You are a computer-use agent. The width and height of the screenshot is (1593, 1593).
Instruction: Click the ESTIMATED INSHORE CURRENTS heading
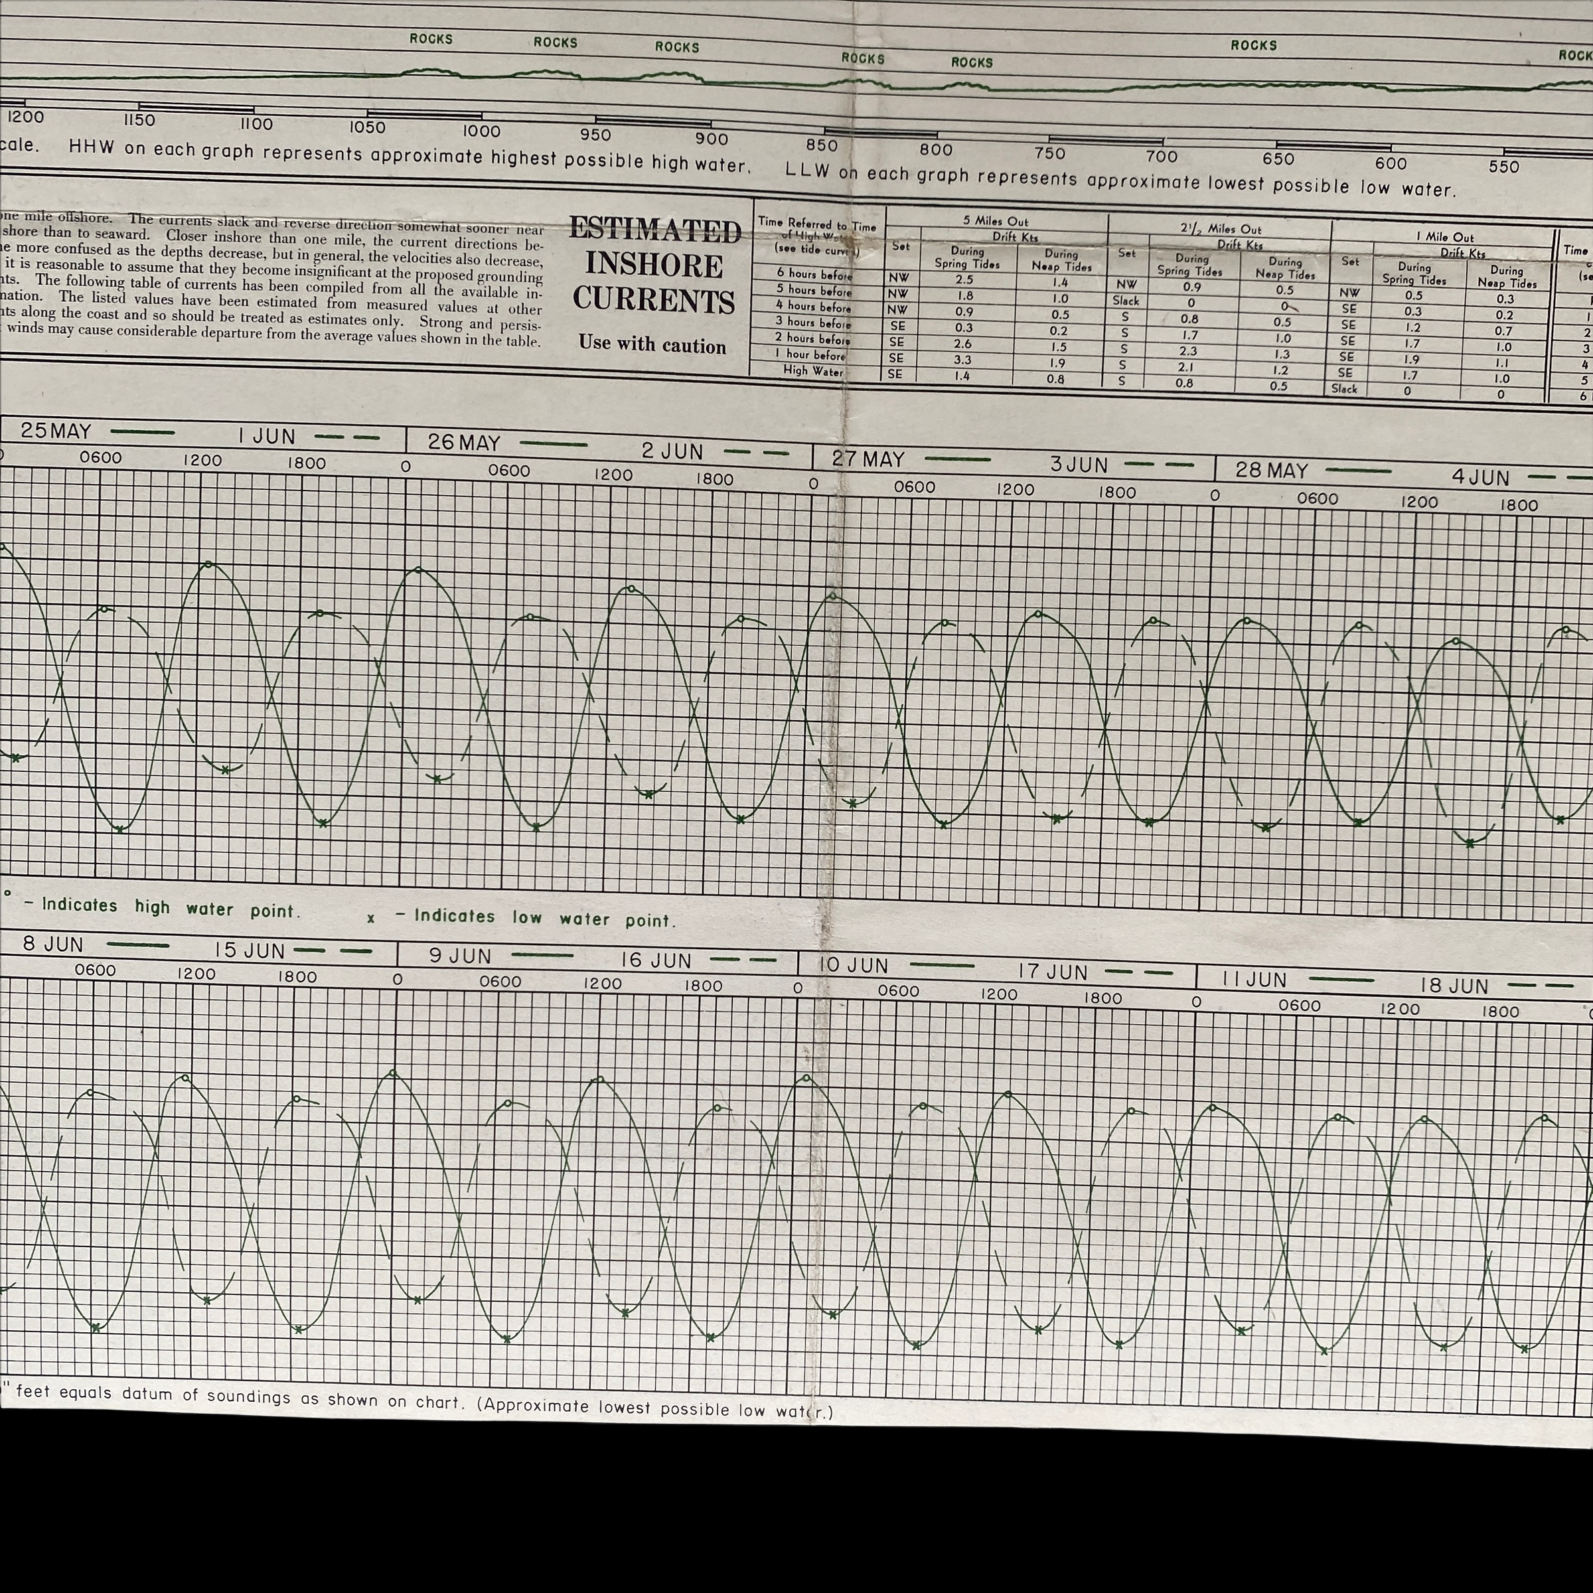(x=654, y=265)
